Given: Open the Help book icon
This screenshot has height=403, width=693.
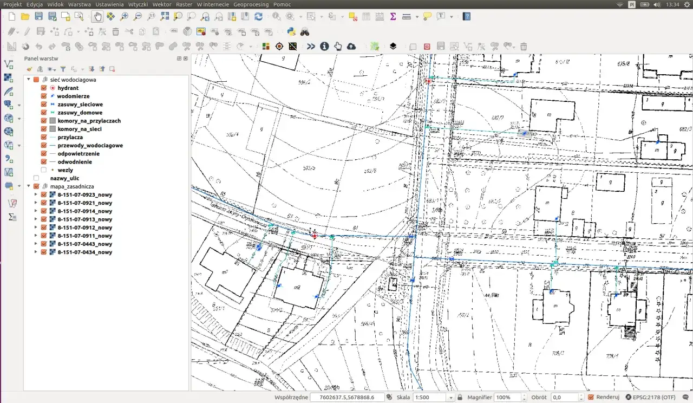Looking at the screenshot, I should [x=467, y=16].
